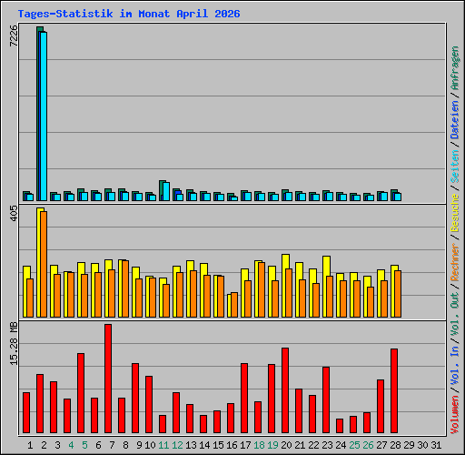Click day label 16 on the x-axis
The height and width of the screenshot is (455, 465).
click(232, 445)
